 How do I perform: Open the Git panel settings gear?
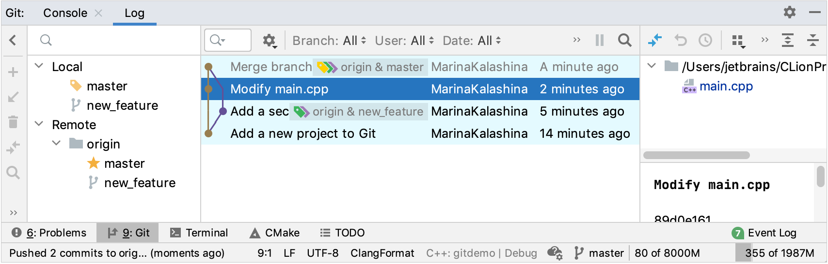click(790, 13)
